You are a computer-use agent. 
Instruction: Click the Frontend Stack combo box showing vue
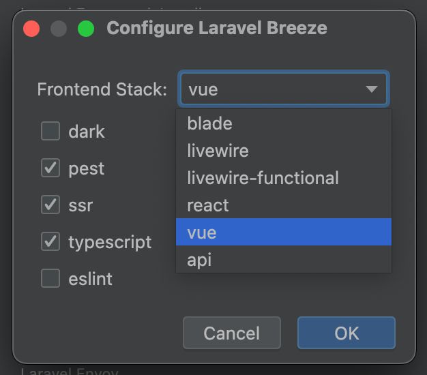pyautogui.click(x=284, y=89)
